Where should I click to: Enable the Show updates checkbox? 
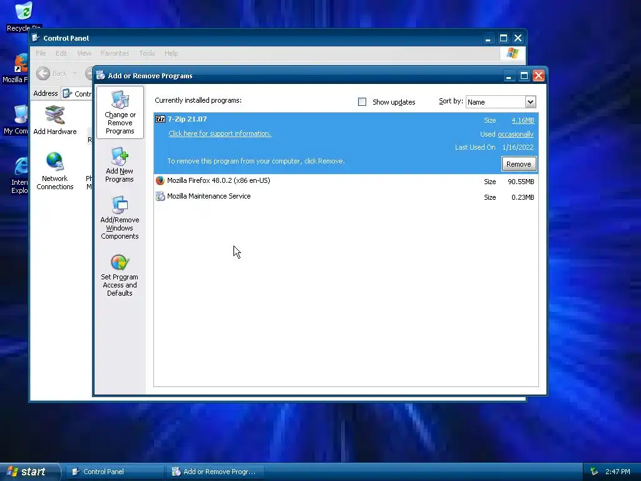362,102
